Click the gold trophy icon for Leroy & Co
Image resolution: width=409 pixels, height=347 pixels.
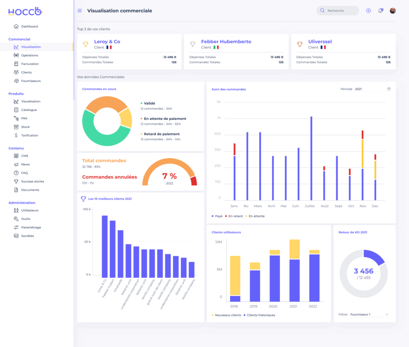click(x=85, y=44)
